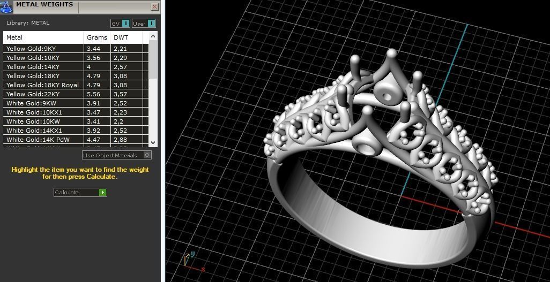
Task: Click the Matrix logo icon in panel header
Action: pos(6,6)
